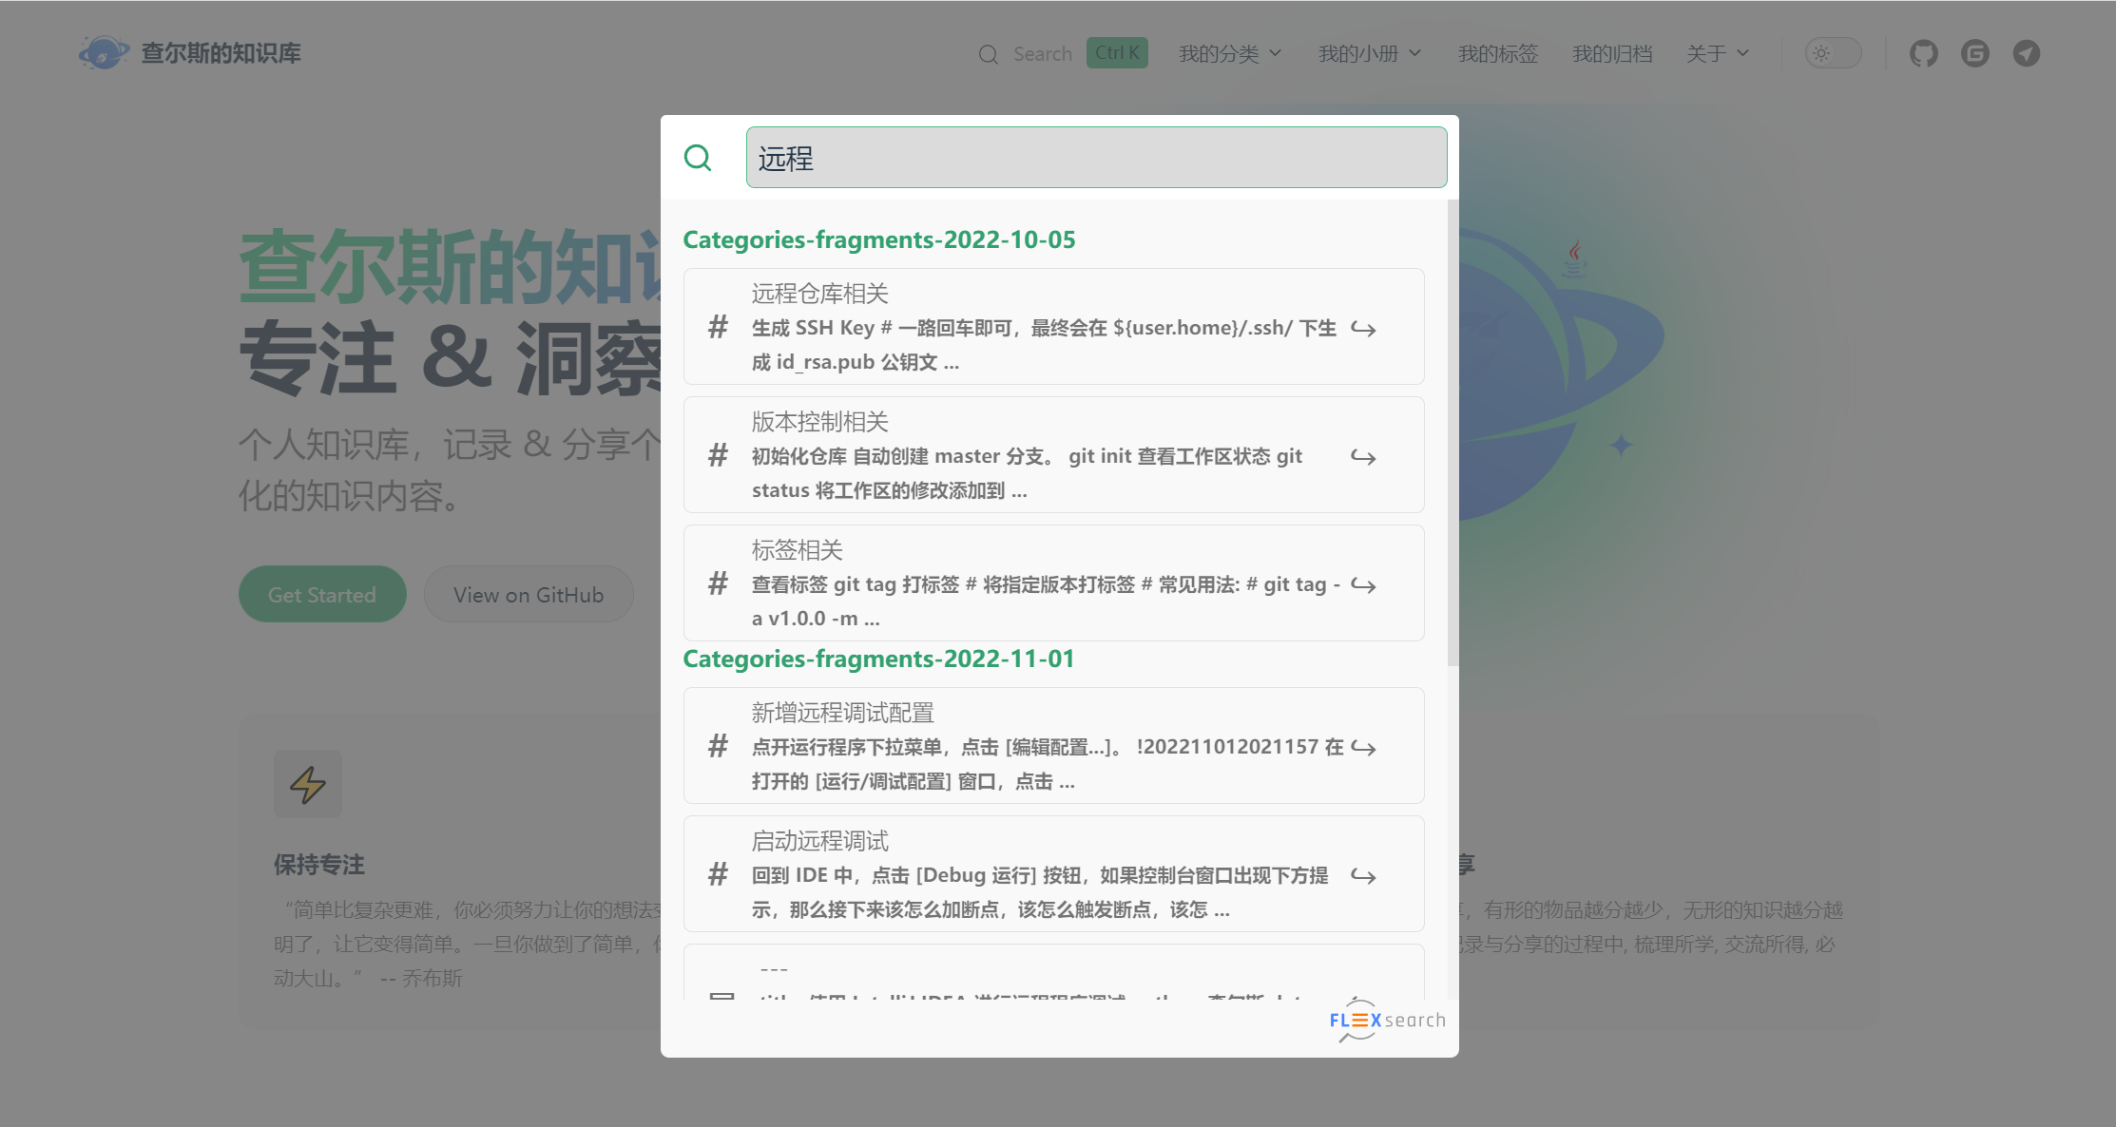The width and height of the screenshot is (2116, 1127).
Task: Click the GitHub icon in the header
Action: [1923, 53]
